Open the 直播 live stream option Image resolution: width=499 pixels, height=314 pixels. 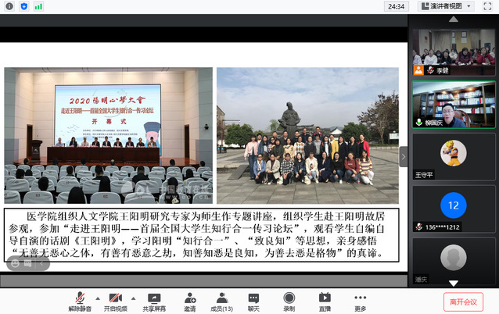[325, 302]
